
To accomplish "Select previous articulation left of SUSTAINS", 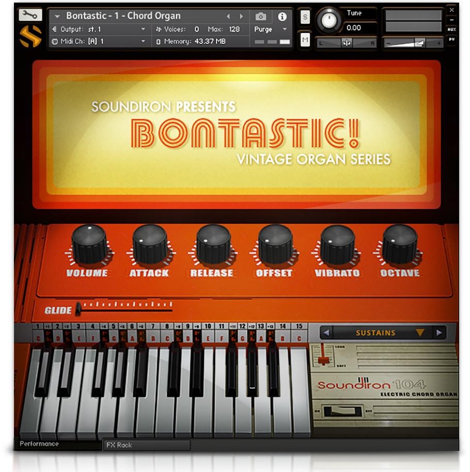I will click(x=326, y=333).
